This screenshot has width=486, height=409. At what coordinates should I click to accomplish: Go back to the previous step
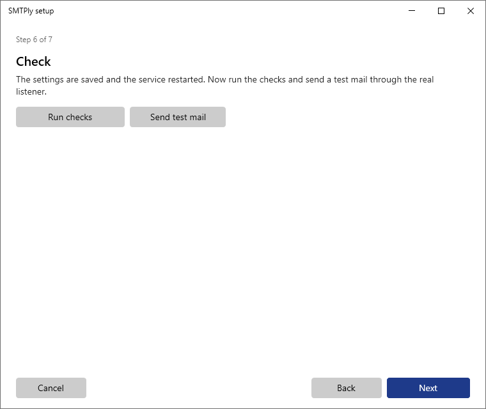click(x=346, y=388)
